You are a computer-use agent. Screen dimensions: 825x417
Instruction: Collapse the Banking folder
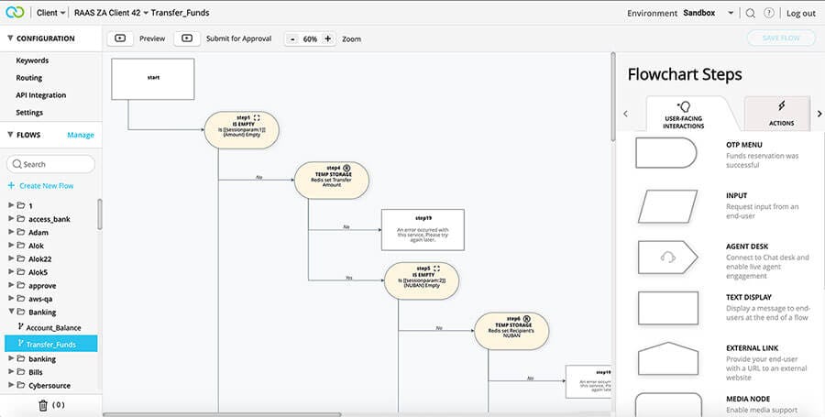click(10, 312)
